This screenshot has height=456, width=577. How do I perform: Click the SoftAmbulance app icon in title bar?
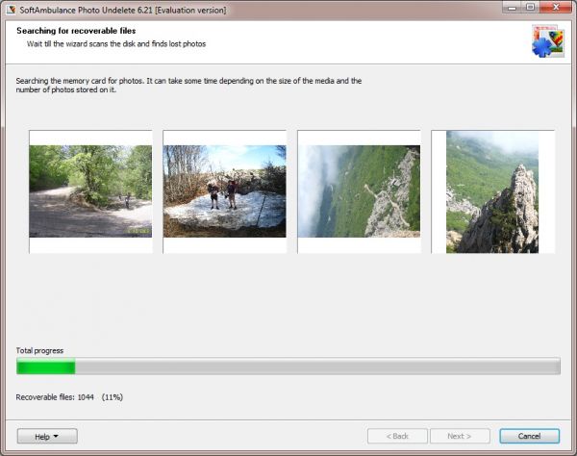click(11, 10)
